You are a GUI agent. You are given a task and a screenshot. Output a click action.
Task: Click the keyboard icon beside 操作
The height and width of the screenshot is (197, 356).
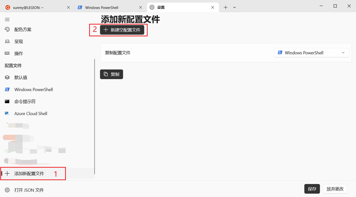tap(7, 53)
